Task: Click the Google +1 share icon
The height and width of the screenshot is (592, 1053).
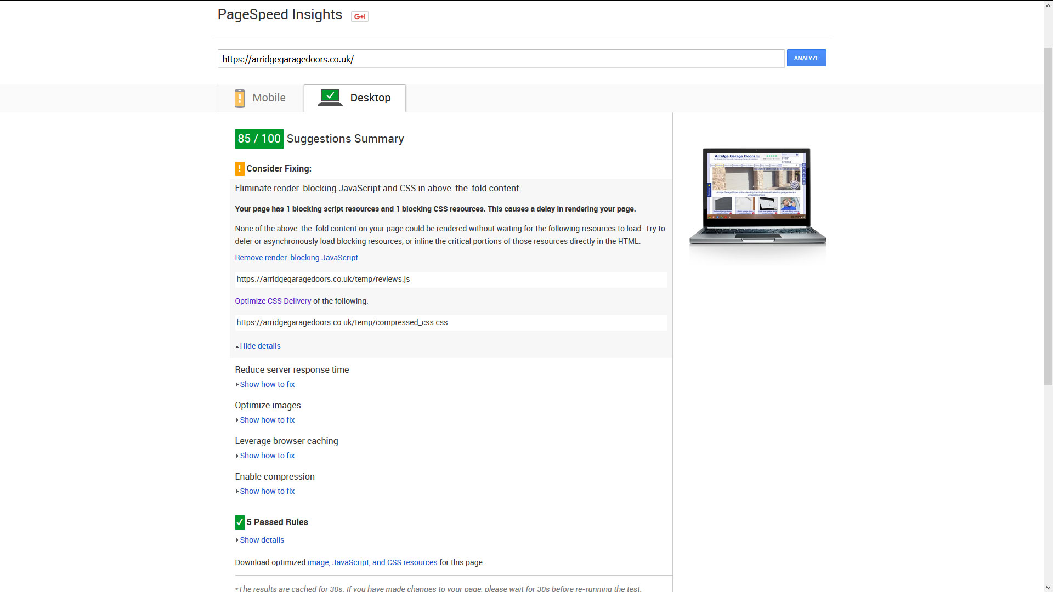Action: coord(360,16)
